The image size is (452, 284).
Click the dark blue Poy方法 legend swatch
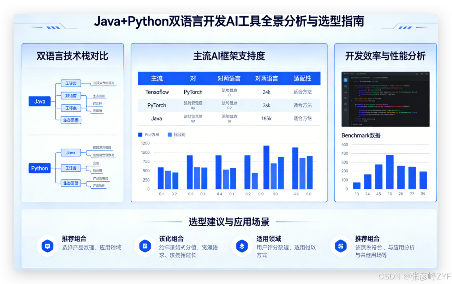pyautogui.click(x=140, y=135)
